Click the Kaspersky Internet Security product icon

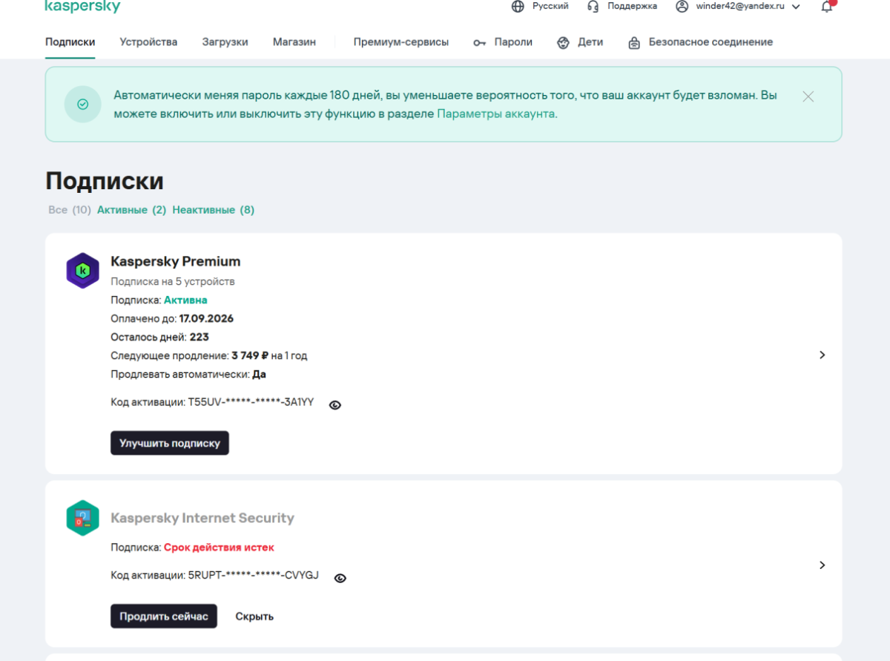(82, 518)
